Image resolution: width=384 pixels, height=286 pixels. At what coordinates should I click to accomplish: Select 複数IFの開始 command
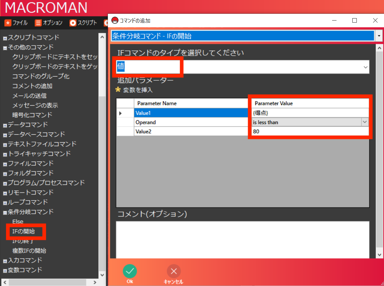click(x=29, y=251)
